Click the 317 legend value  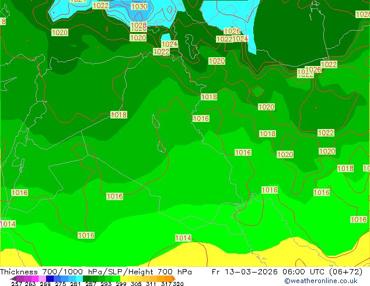tap(166, 284)
